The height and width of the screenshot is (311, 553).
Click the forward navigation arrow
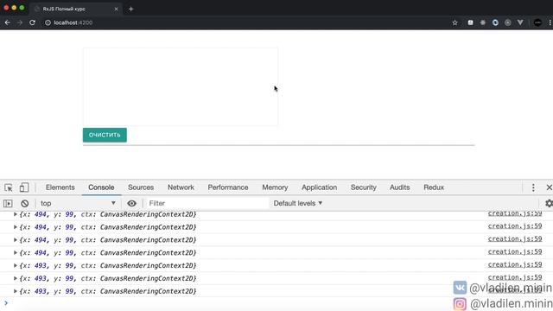(20, 22)
